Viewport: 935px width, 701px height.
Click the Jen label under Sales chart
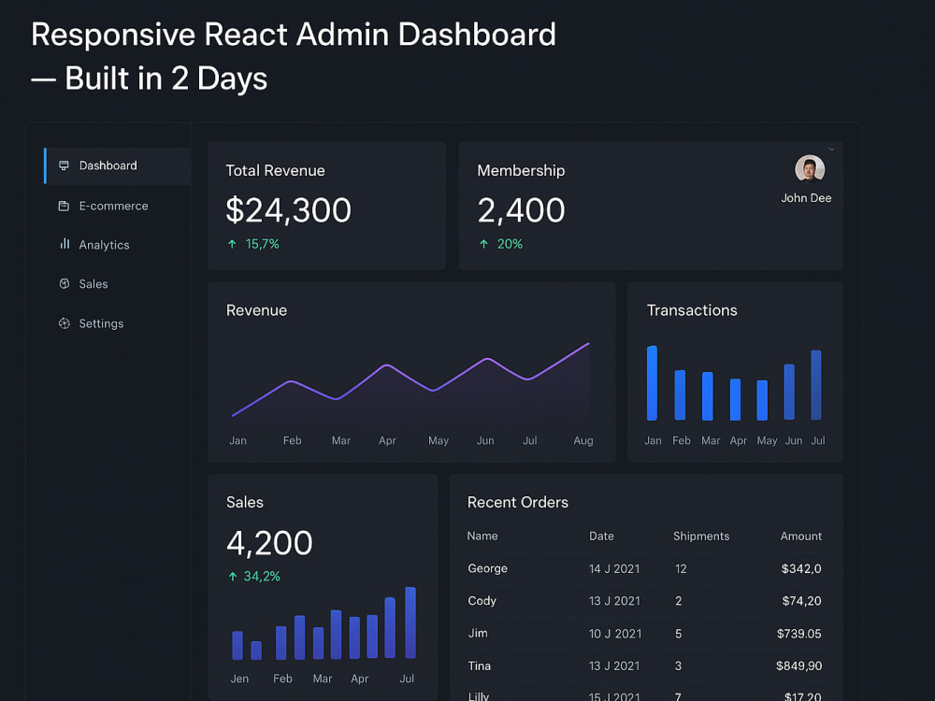coord(239,679)
